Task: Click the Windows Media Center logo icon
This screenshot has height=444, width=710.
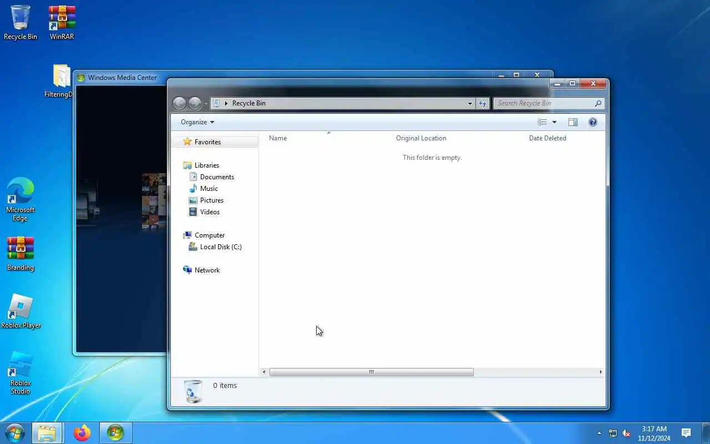Action: click(81, 78)
